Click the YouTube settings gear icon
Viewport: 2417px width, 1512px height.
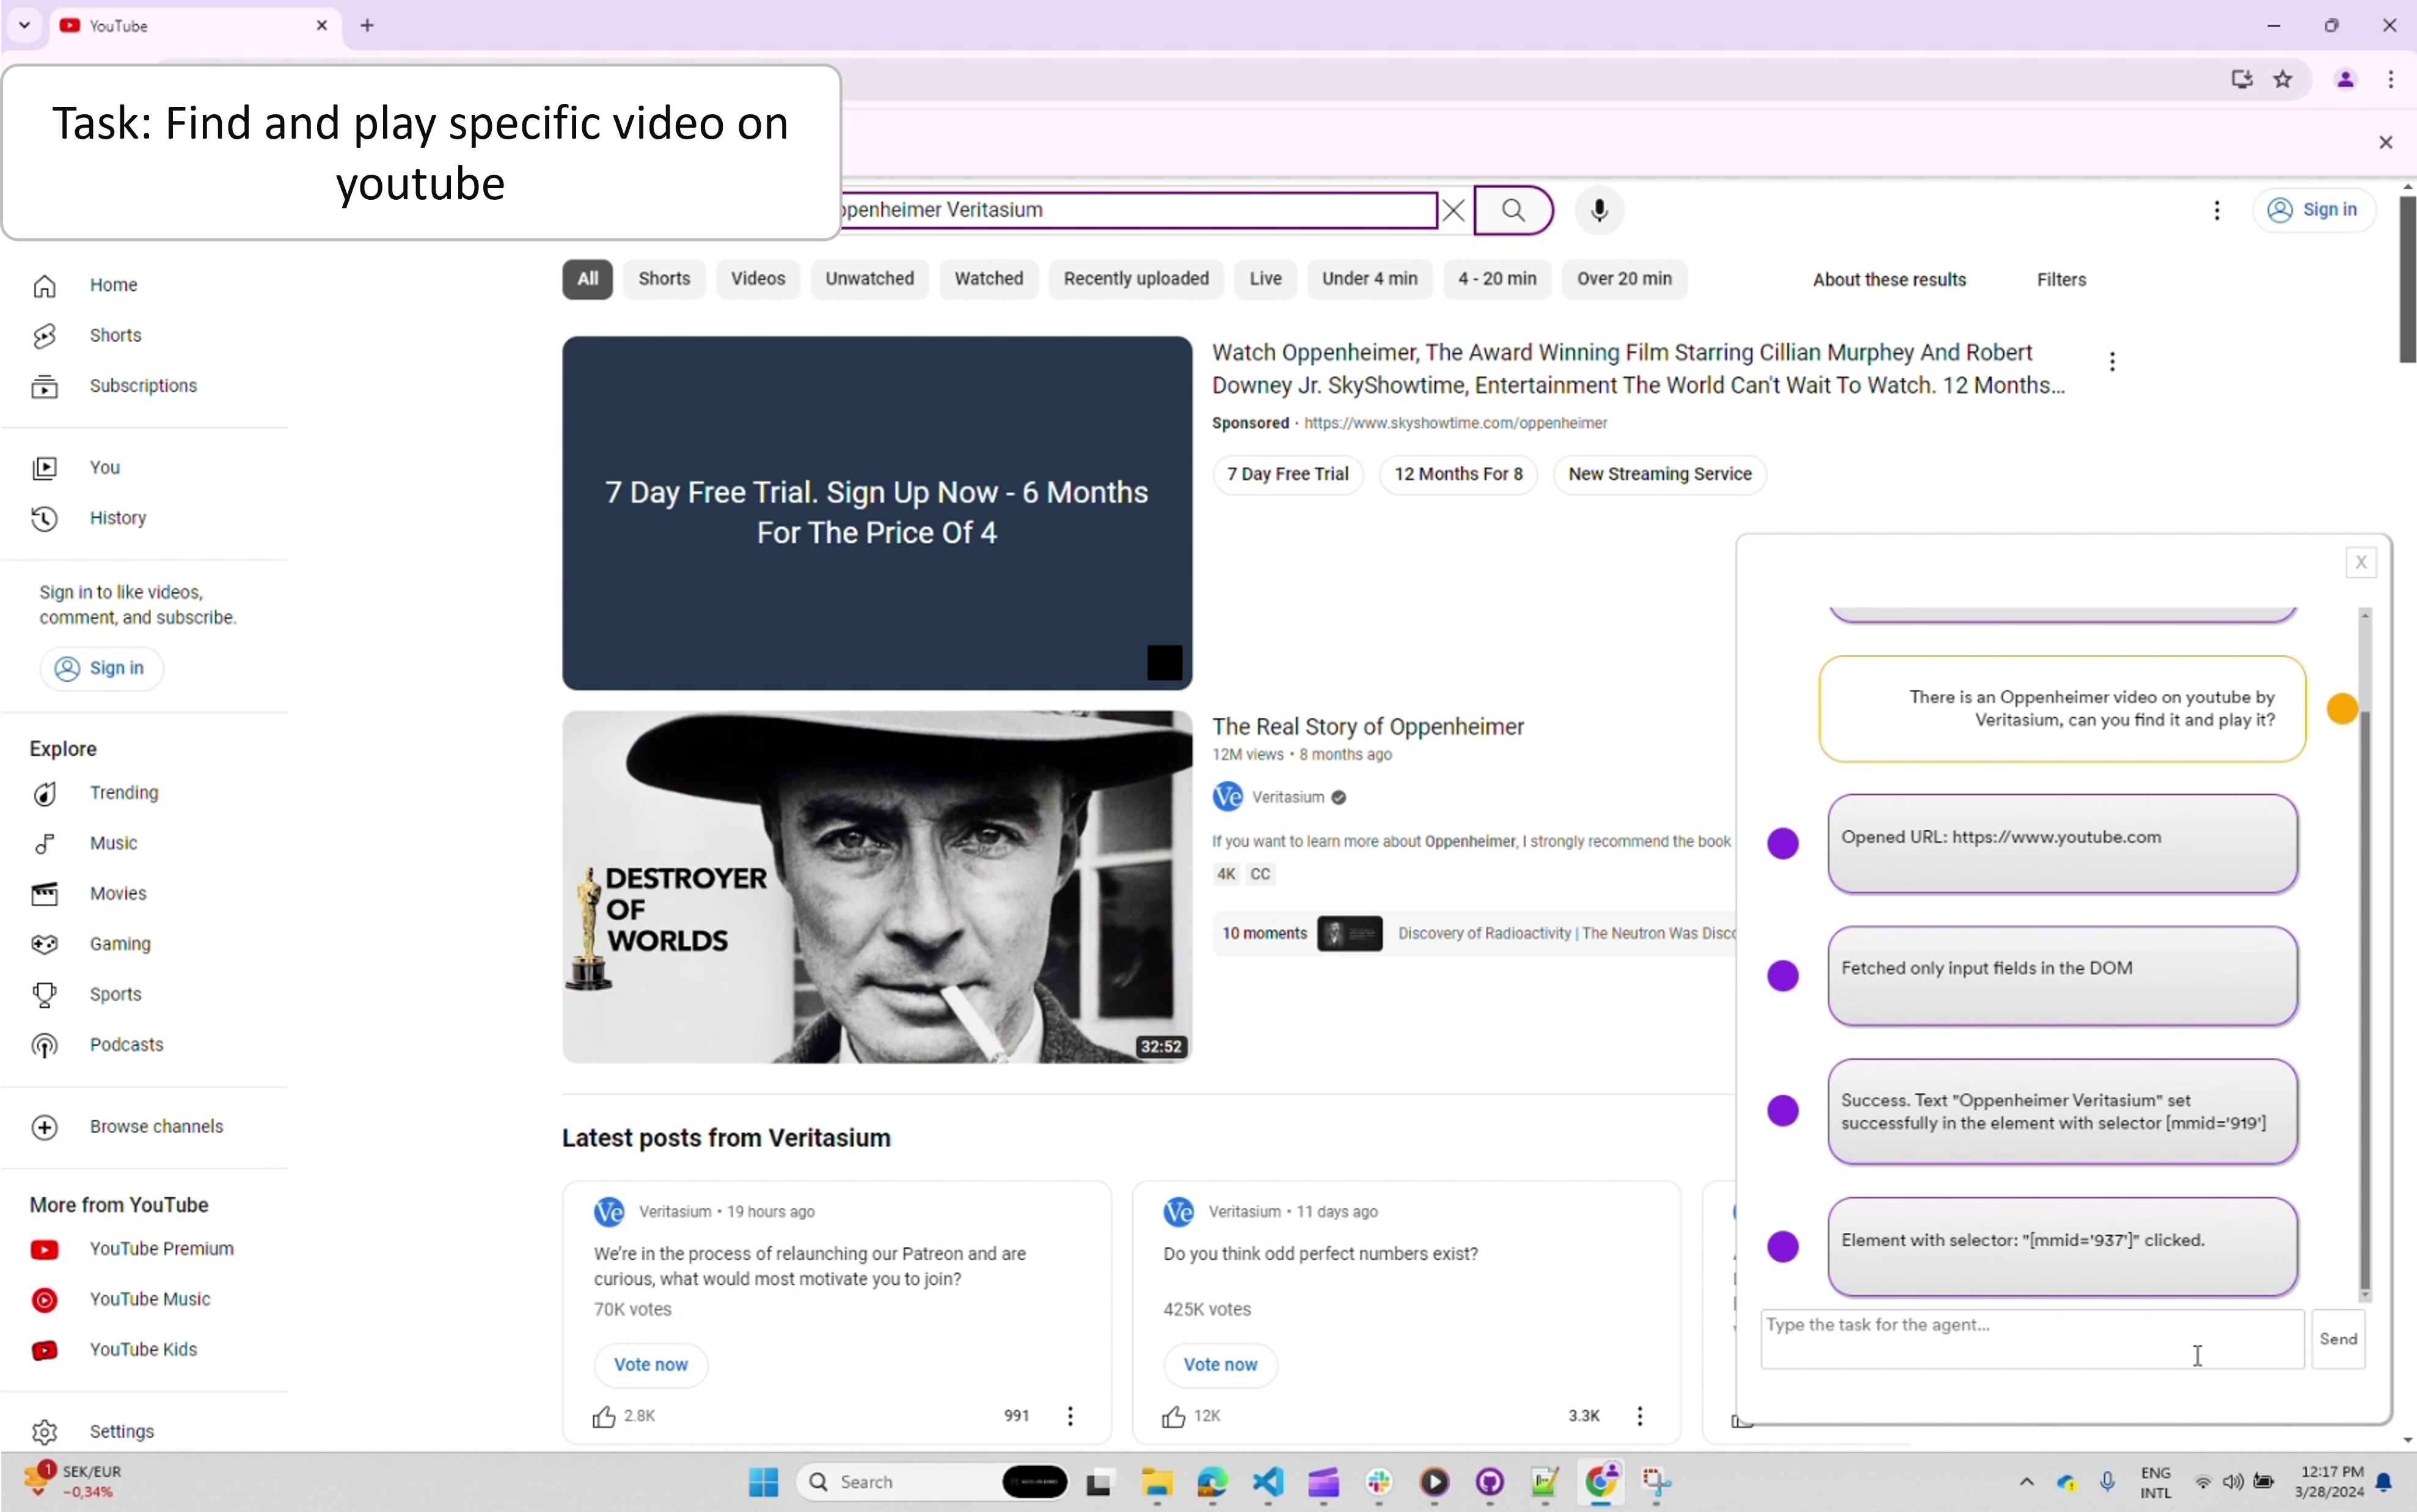click(x=43, y=1430)
